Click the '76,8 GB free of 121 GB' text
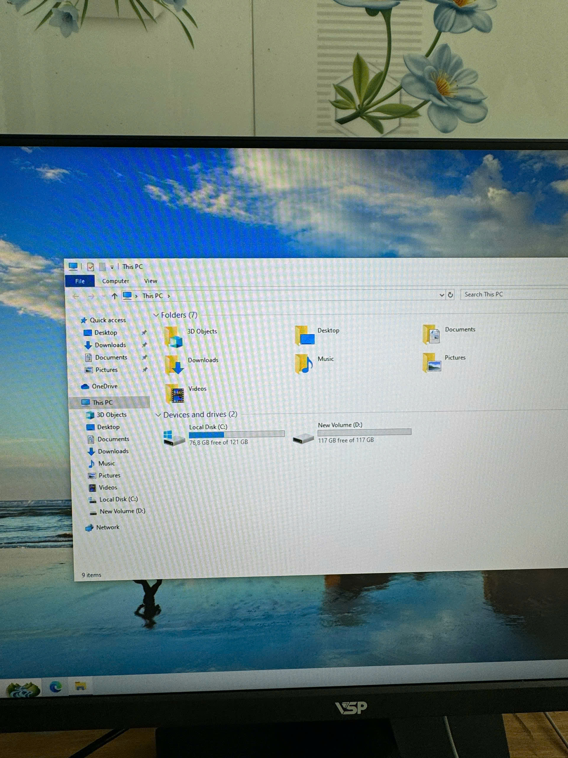568x758 pixels. [218, 442]
